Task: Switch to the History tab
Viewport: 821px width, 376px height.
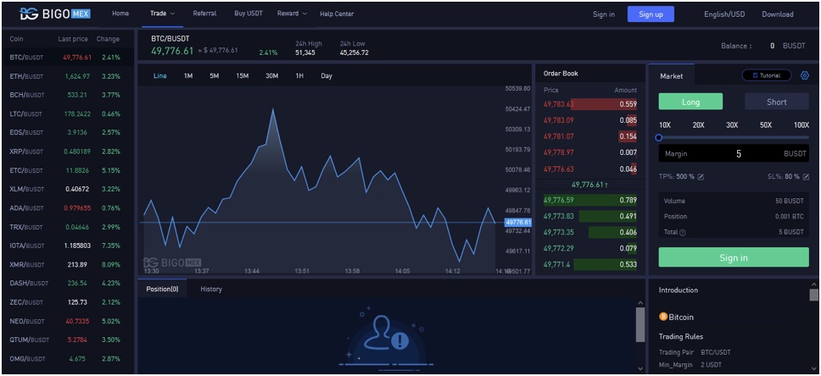Action: click(211, 289)
